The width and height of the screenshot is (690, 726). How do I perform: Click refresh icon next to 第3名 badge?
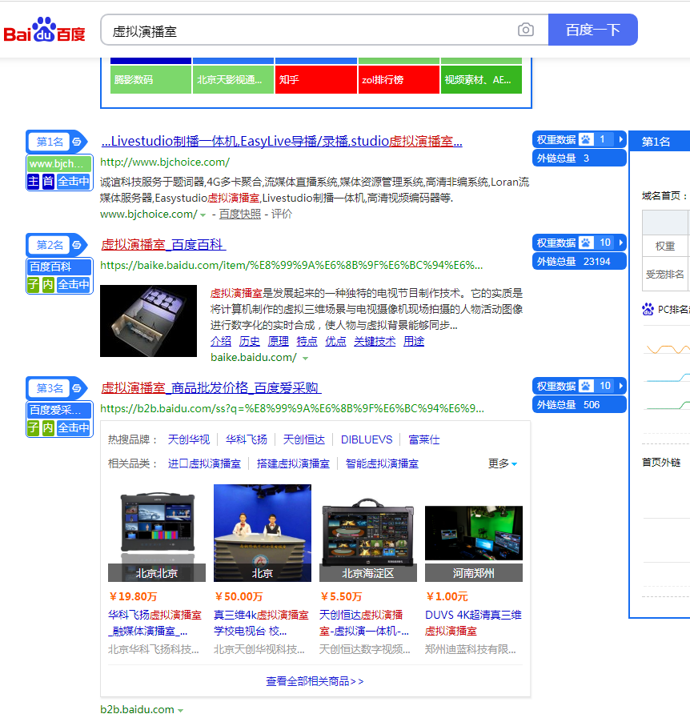coord(78,388)
